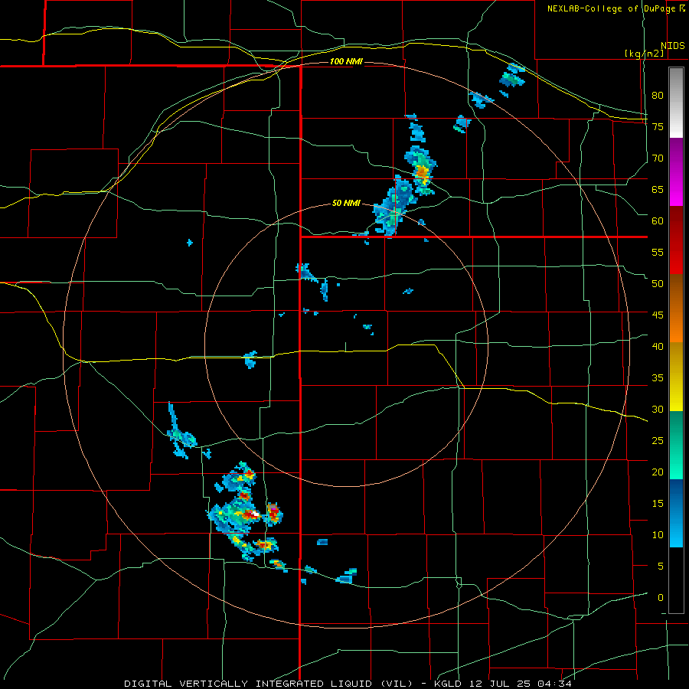Viewport: 689px width, 689px height.
Task: Click the 65 value on the VIL scale
Action: click(x=658, y=189)
